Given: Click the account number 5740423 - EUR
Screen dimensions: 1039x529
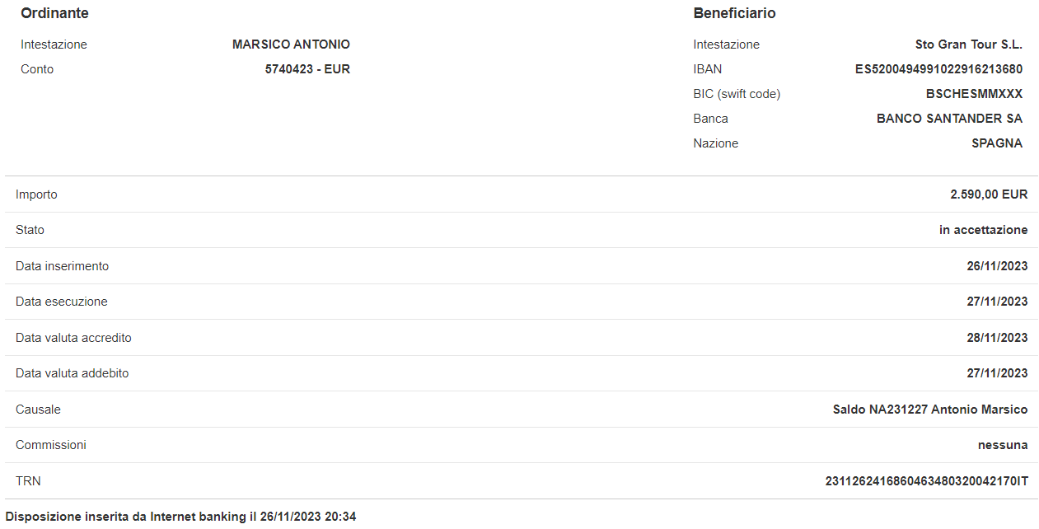Looking at the screenshot, I should [x=307, y=69].
